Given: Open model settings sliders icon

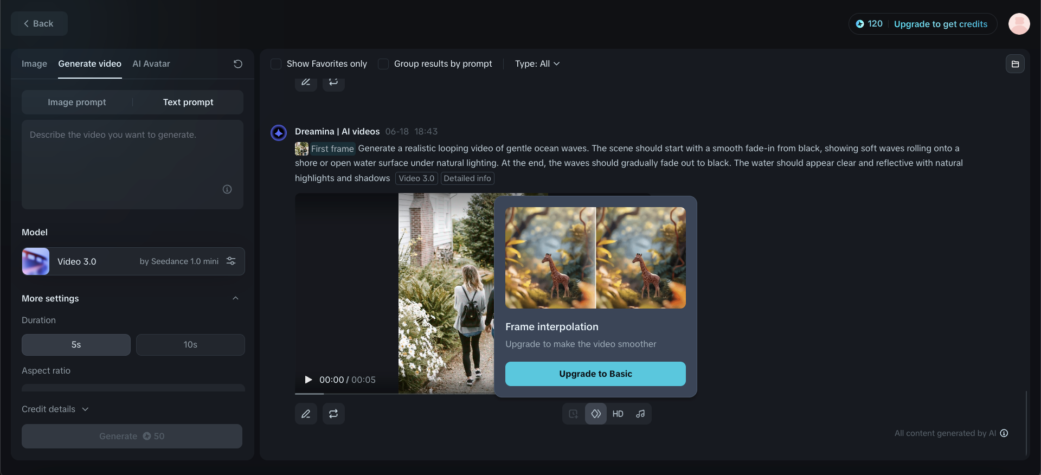Looking at the screenshot, I should pos(231,261).
